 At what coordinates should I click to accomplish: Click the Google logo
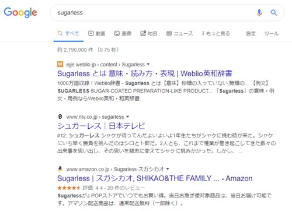tap(20, 12)
